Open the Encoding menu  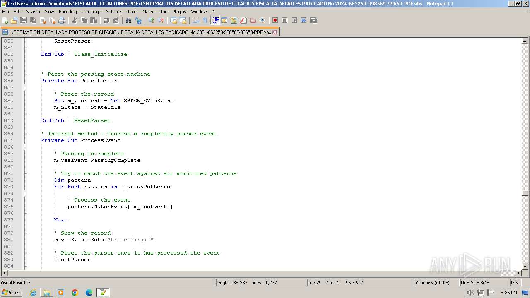pos(67,12)
